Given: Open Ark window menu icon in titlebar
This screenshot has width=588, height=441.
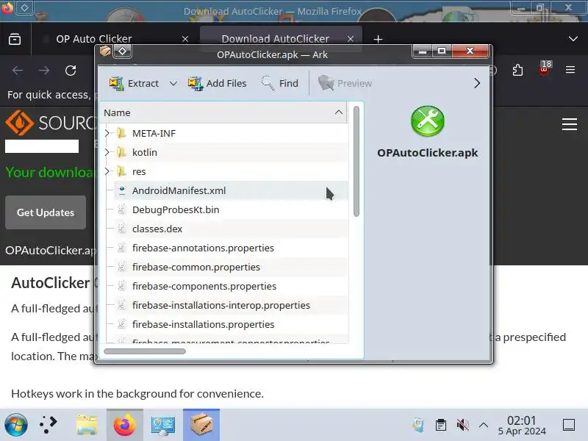Looking at the screenshot, I should coord(105,51).
